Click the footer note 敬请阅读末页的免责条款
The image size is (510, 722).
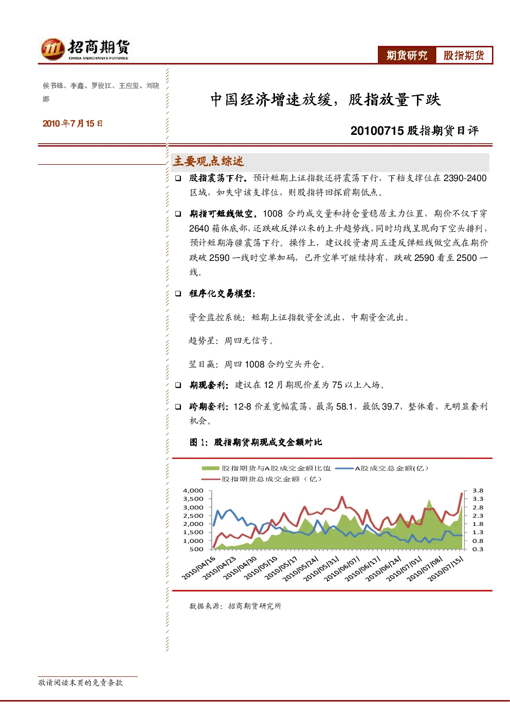point(81,683)
